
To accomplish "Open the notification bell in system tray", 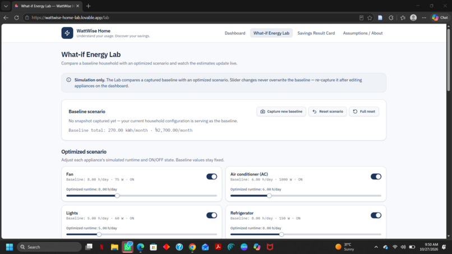I will (x=444, y=247).
